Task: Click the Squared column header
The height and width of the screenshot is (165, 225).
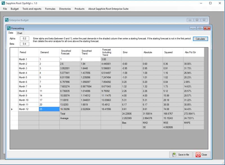Action: click(173, 52)
